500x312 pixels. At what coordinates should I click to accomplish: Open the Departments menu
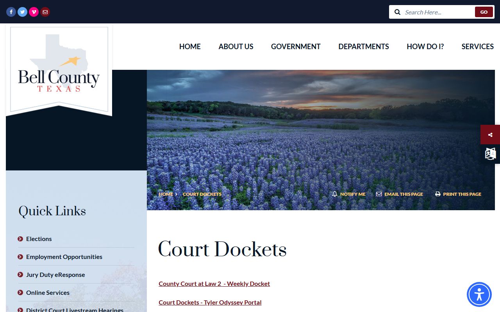[x=364, y=46]
